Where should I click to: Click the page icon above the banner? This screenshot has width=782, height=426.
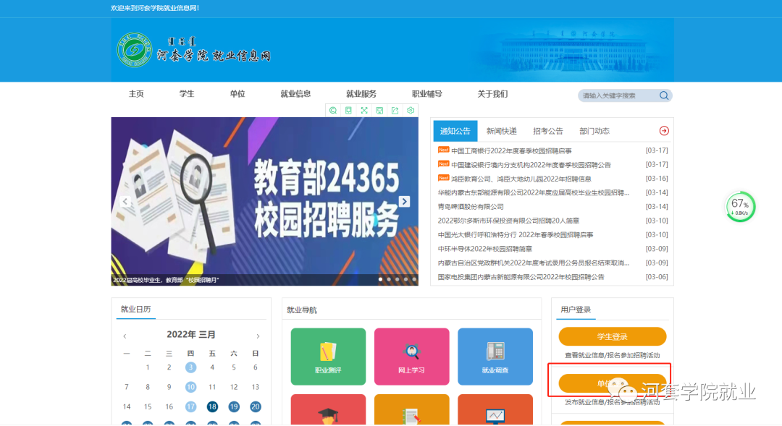(348, 110)
